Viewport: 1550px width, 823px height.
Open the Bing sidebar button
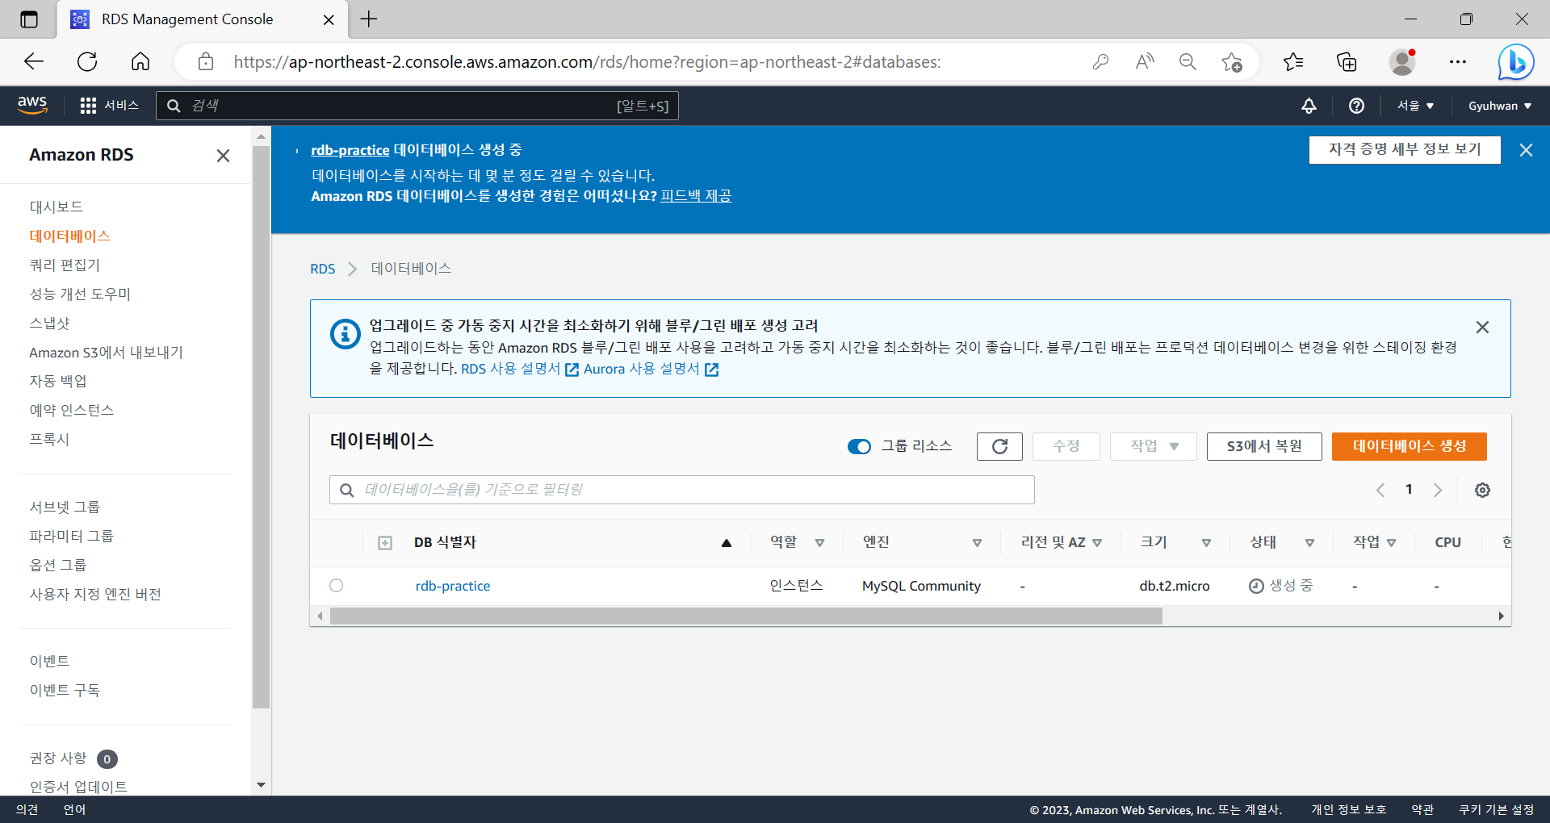1515,61
